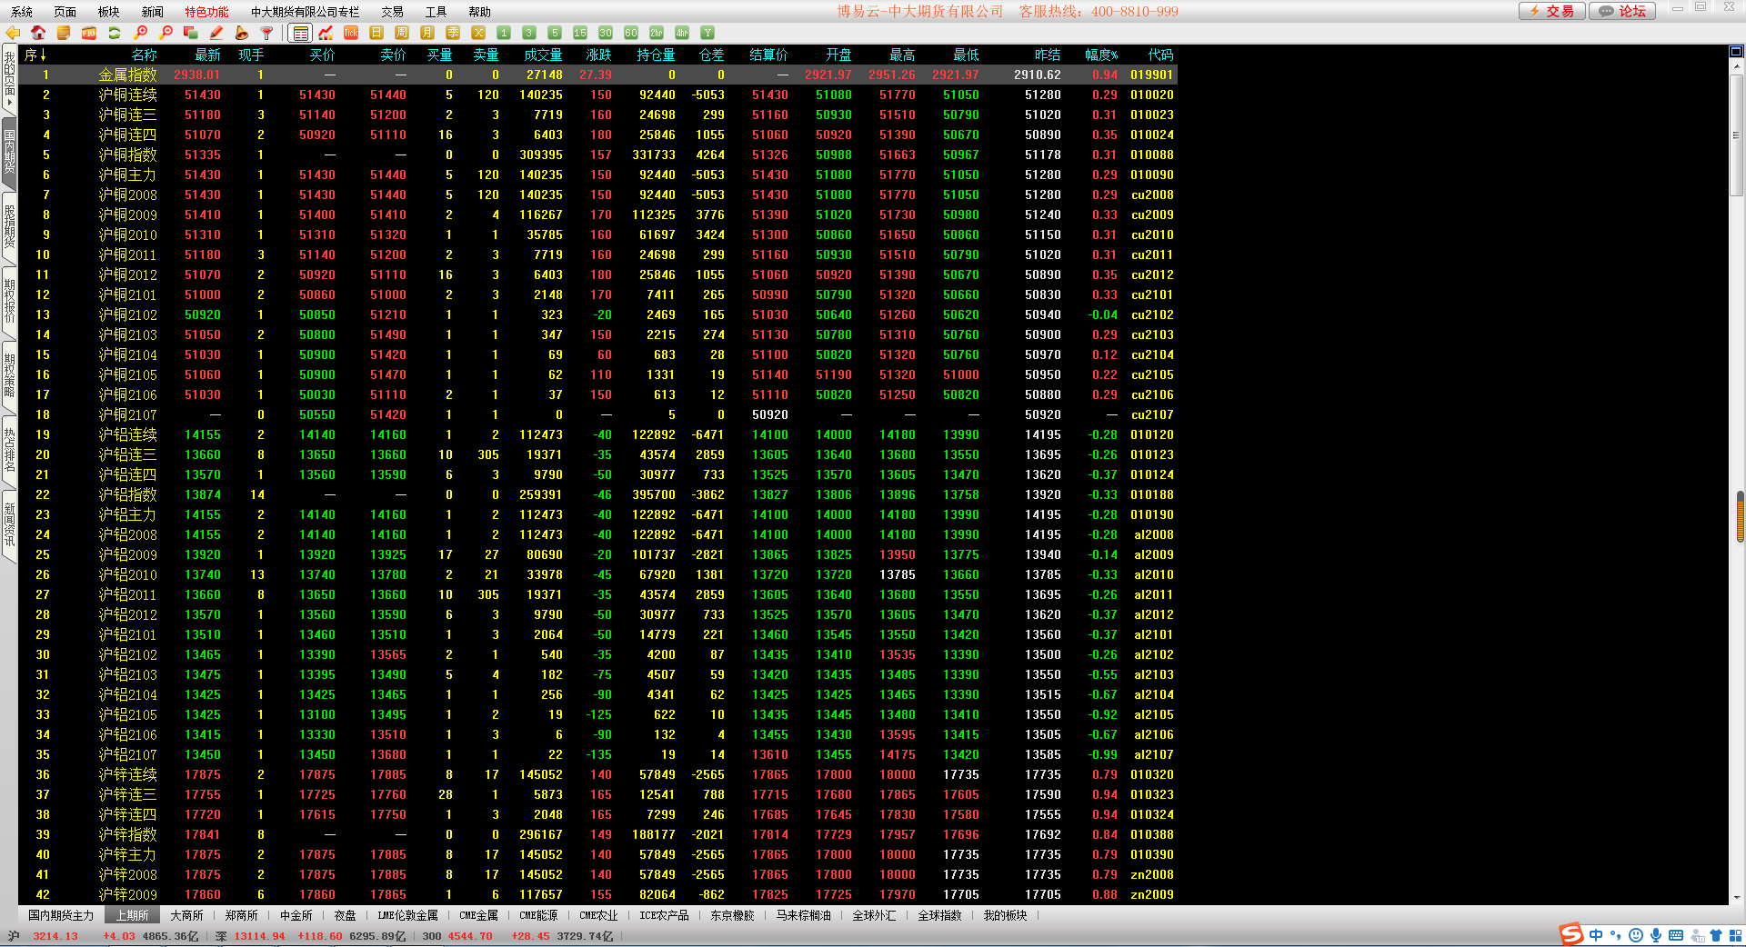This screenshot has width=1746, height=947.
Task: Open Sogou emoji panel
Action: [x=1636, y=935]
